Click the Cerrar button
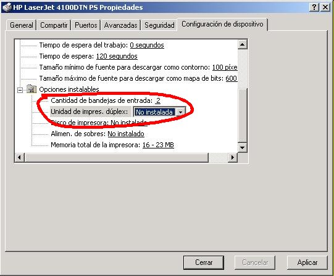Image resolution: width=334 pixels, height=276 pixels. pyautogui.click(x=204, y=262)
